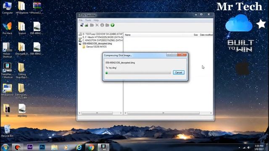Click the compression progress bar
The height and width of the screenshot is (151, 269).
pos(138,73)
